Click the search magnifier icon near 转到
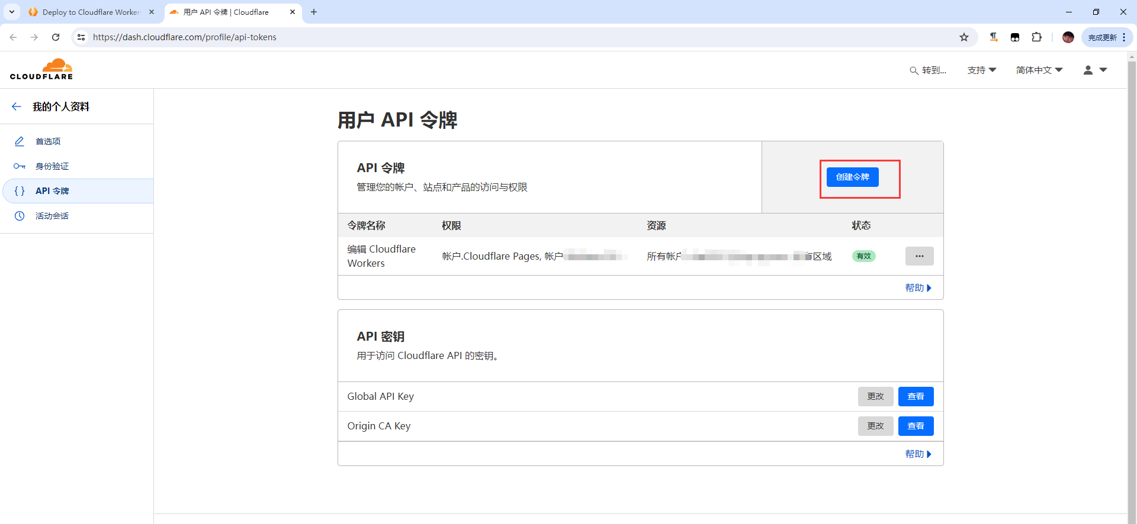Viewport: 1137px width, 524px height. tap(914, 70)
